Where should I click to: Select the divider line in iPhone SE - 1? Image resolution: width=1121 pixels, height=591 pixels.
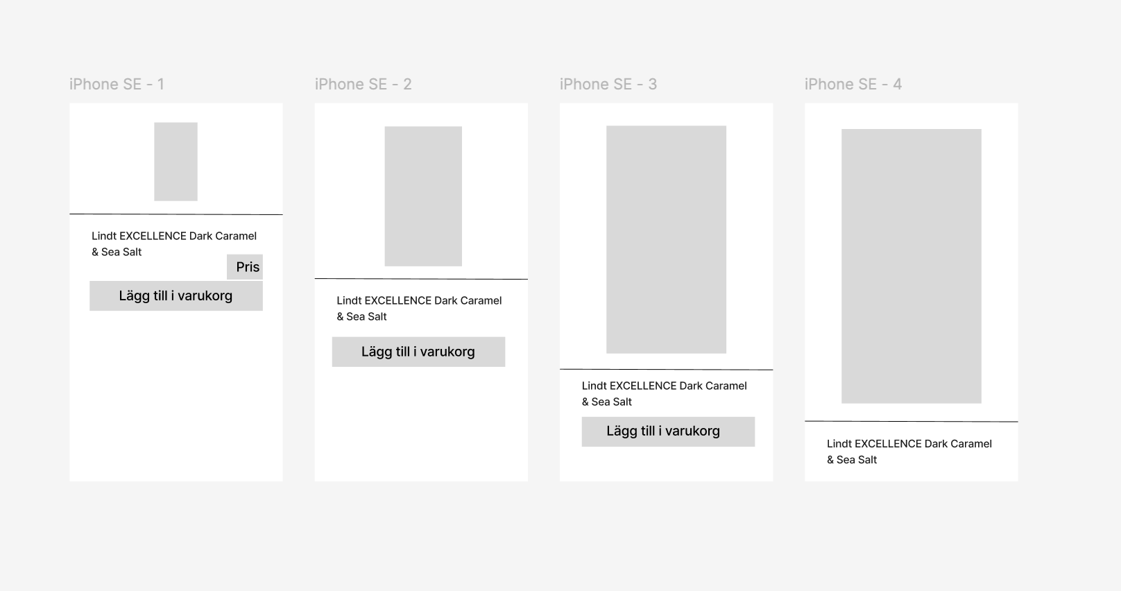pos(176,214)
